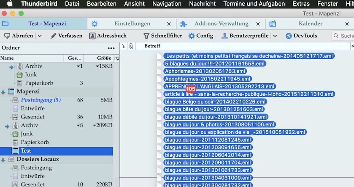This screenshot has width=354, height=187.
Task: Switch to the Test - Mapenzi tab
Action: 43,24
